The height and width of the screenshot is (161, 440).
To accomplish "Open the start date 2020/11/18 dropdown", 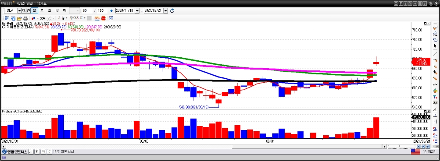I will point(137,10).
